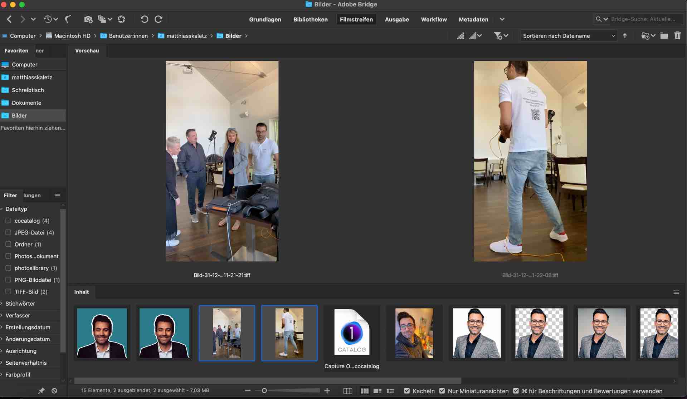Click get photos from camera icon
Screen dimensions: 687x399
point(88,19)
